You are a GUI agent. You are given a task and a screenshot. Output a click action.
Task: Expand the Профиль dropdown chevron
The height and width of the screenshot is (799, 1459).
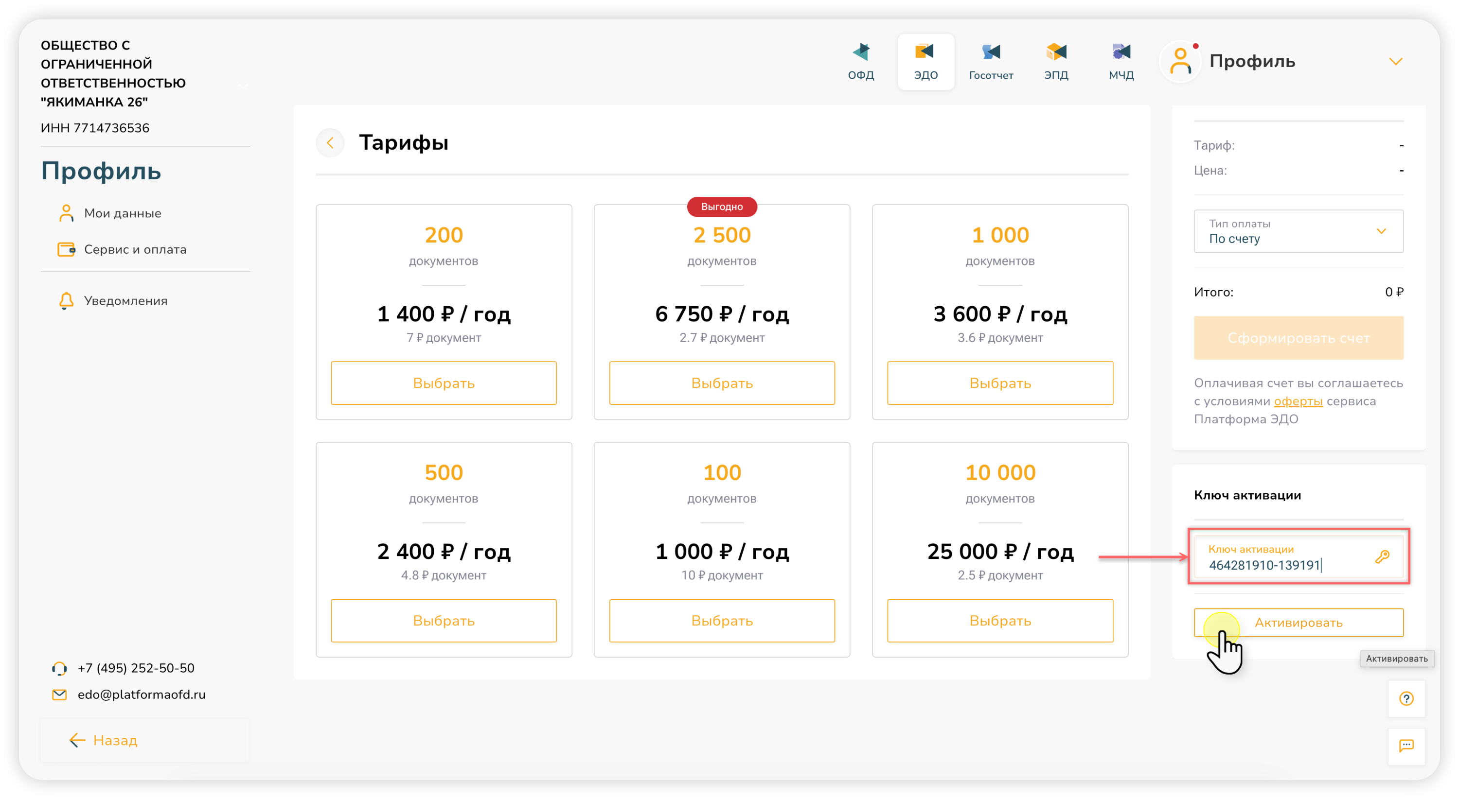click(1396, 61)
